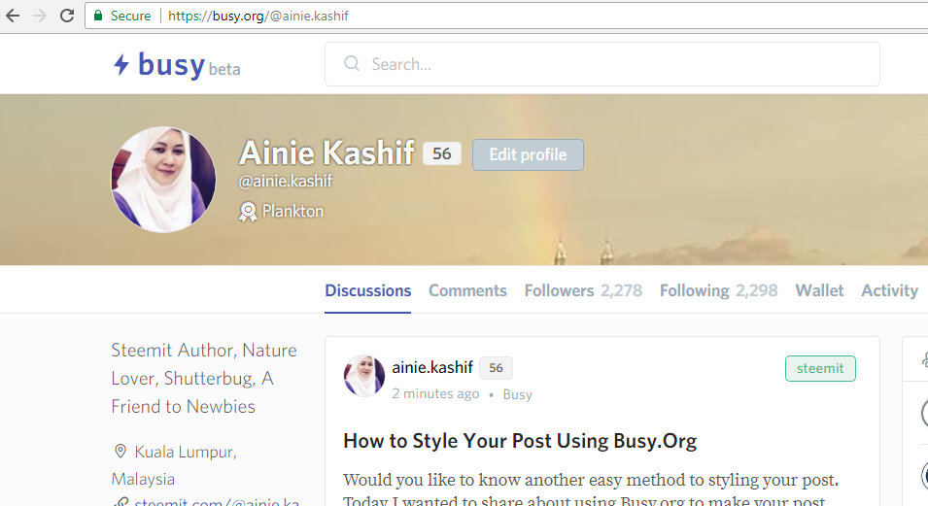
Task: Click the Ainie Kashif profile name
Action: (327, 152)
